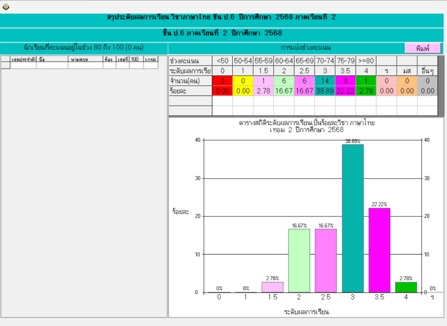The height and width of the screenshot is (326, 447).
Task: Click the light green bar for grade 2
Action: [299, 261]
